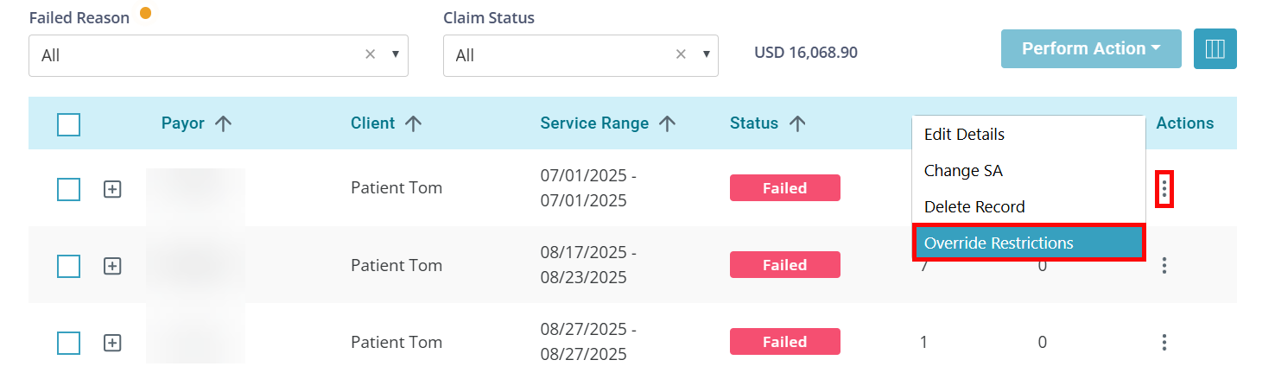Clear the Claim Status selection
The height and width of the screenshot is (379, 1275).
[680, 54]
